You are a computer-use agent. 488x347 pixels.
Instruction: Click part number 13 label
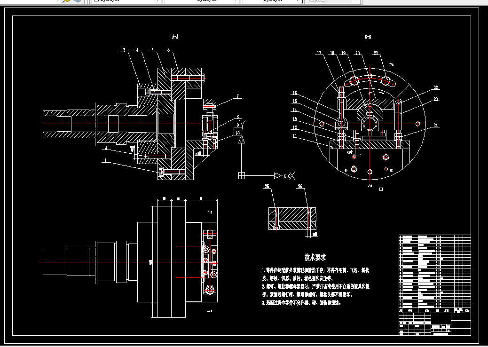pos(294,119)
